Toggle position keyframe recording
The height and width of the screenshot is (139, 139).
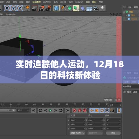coord(92,110)
